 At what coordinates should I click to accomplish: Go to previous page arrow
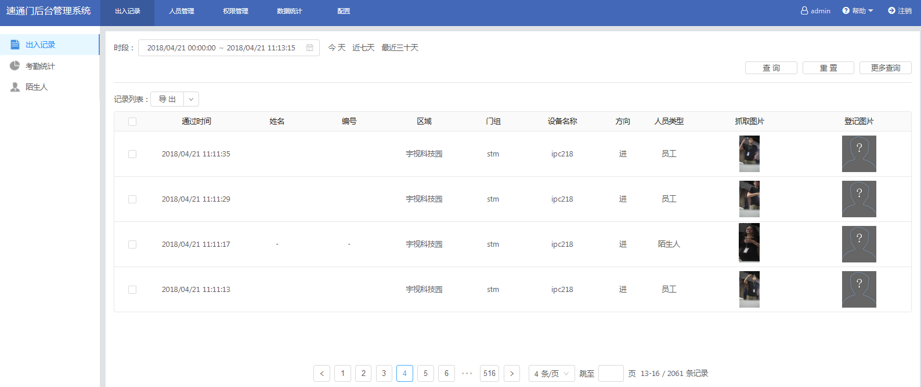(322, 374)
